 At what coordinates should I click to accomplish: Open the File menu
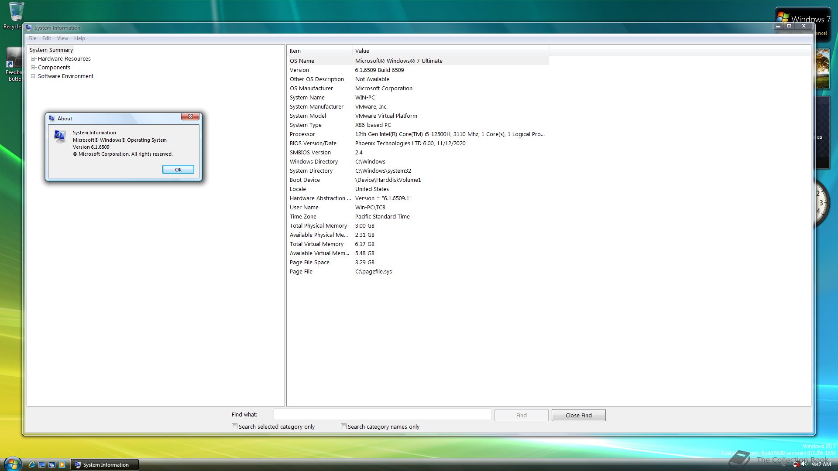[32, 38]
